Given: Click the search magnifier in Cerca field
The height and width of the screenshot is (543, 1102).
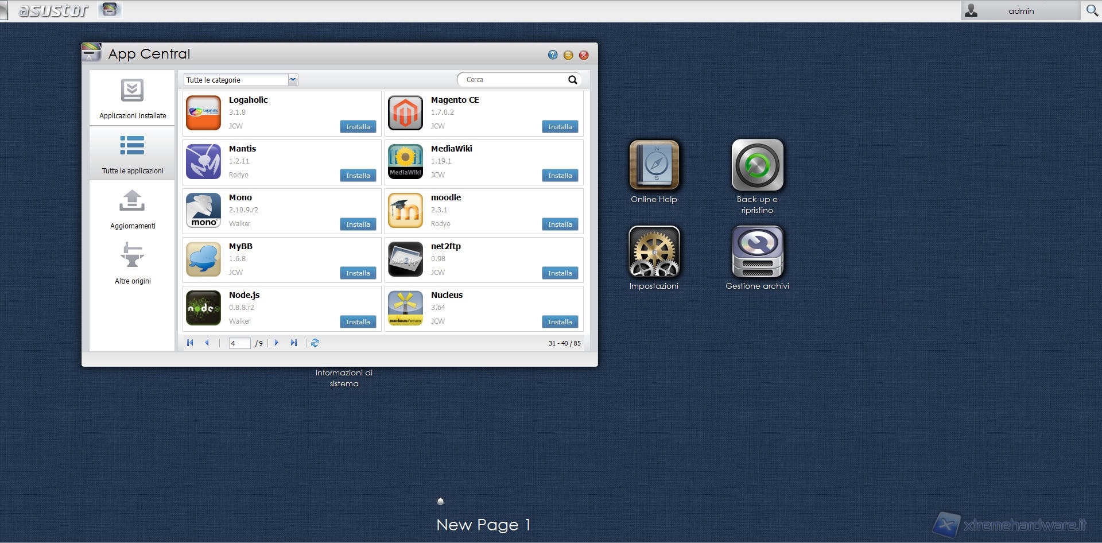Looking at the screenshot, I should pyautogui.click(x=572, y=80).
